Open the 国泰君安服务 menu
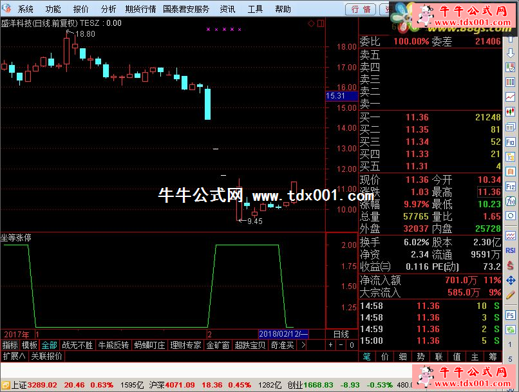Image resolution: width=519 pixels, height=392 pixels. (186, 9)
